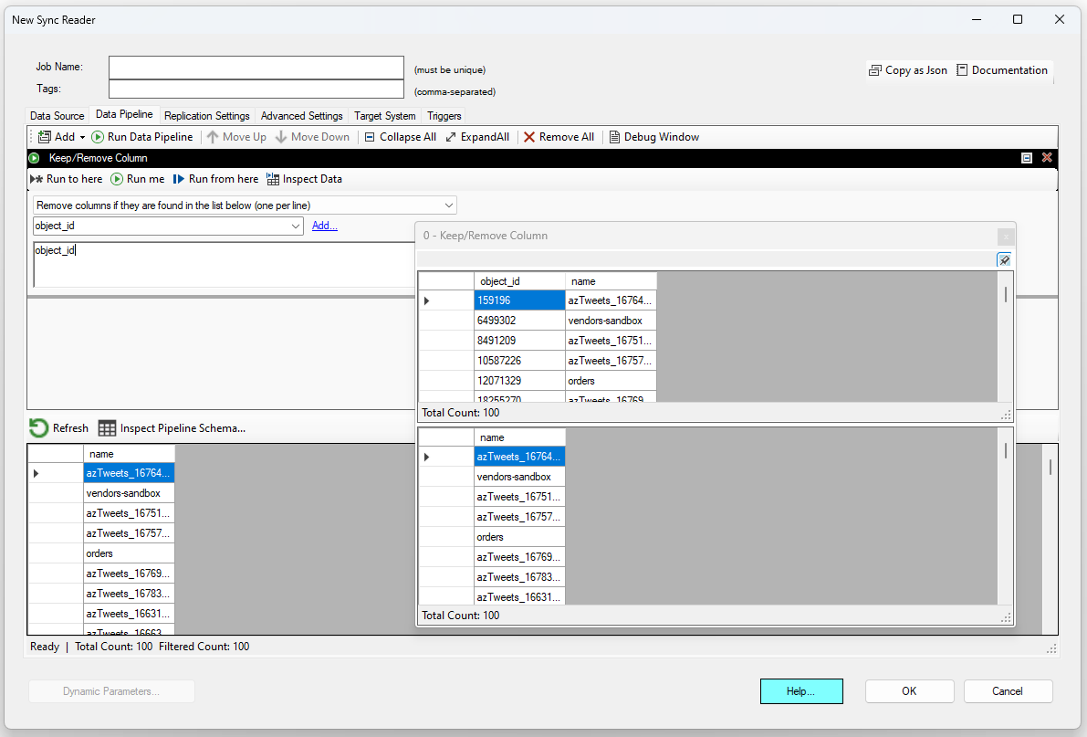Select cell 159196 in the popup grid

(519, 300)
